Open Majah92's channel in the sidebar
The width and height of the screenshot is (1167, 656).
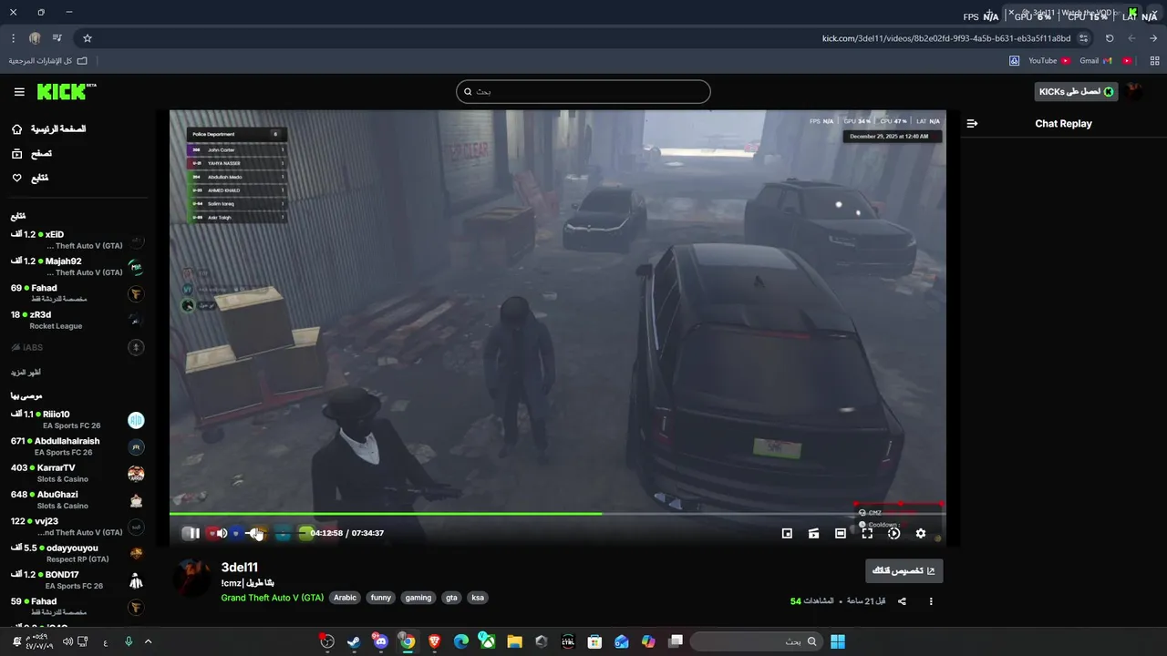[x=77, y=267]
